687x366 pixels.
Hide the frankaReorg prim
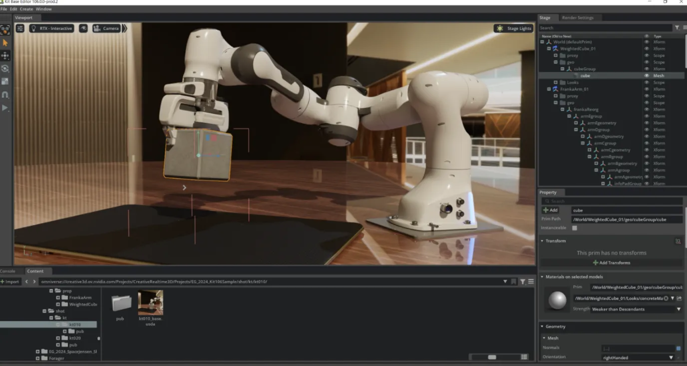point(647,109)
